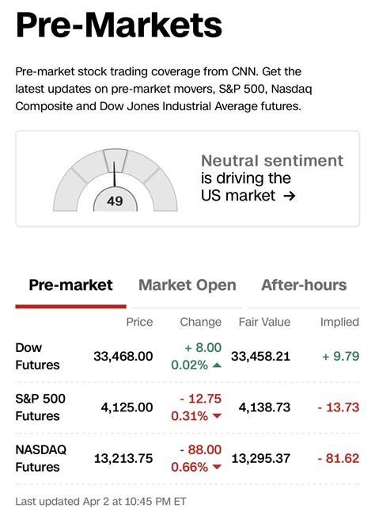
Task: Click the Price column header
Action: pyautogui.click(x=139, y=322)
